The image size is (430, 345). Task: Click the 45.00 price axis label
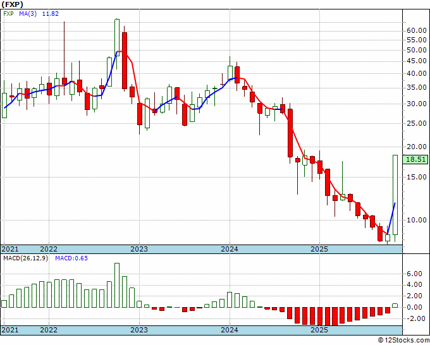(x=416, y=61)
